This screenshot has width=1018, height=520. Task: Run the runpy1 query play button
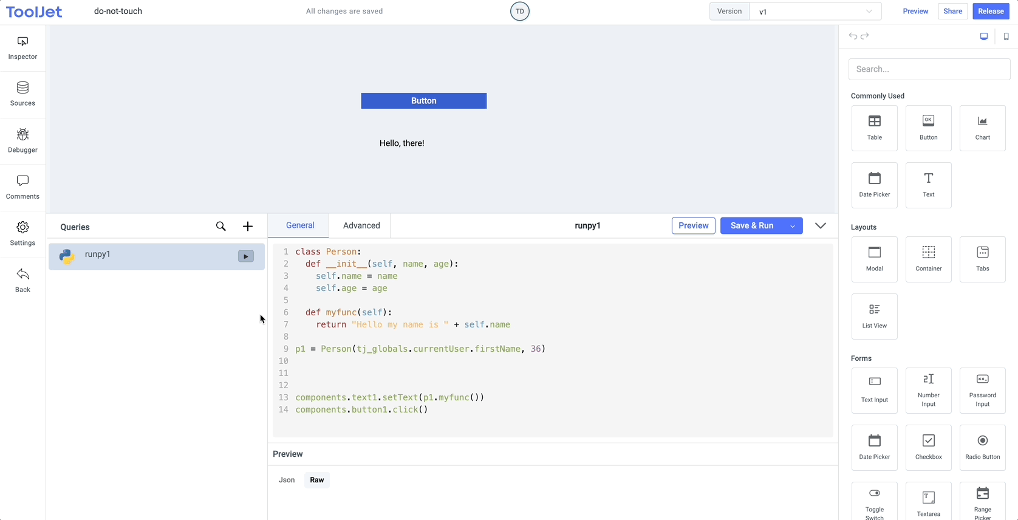click(245, 256)
